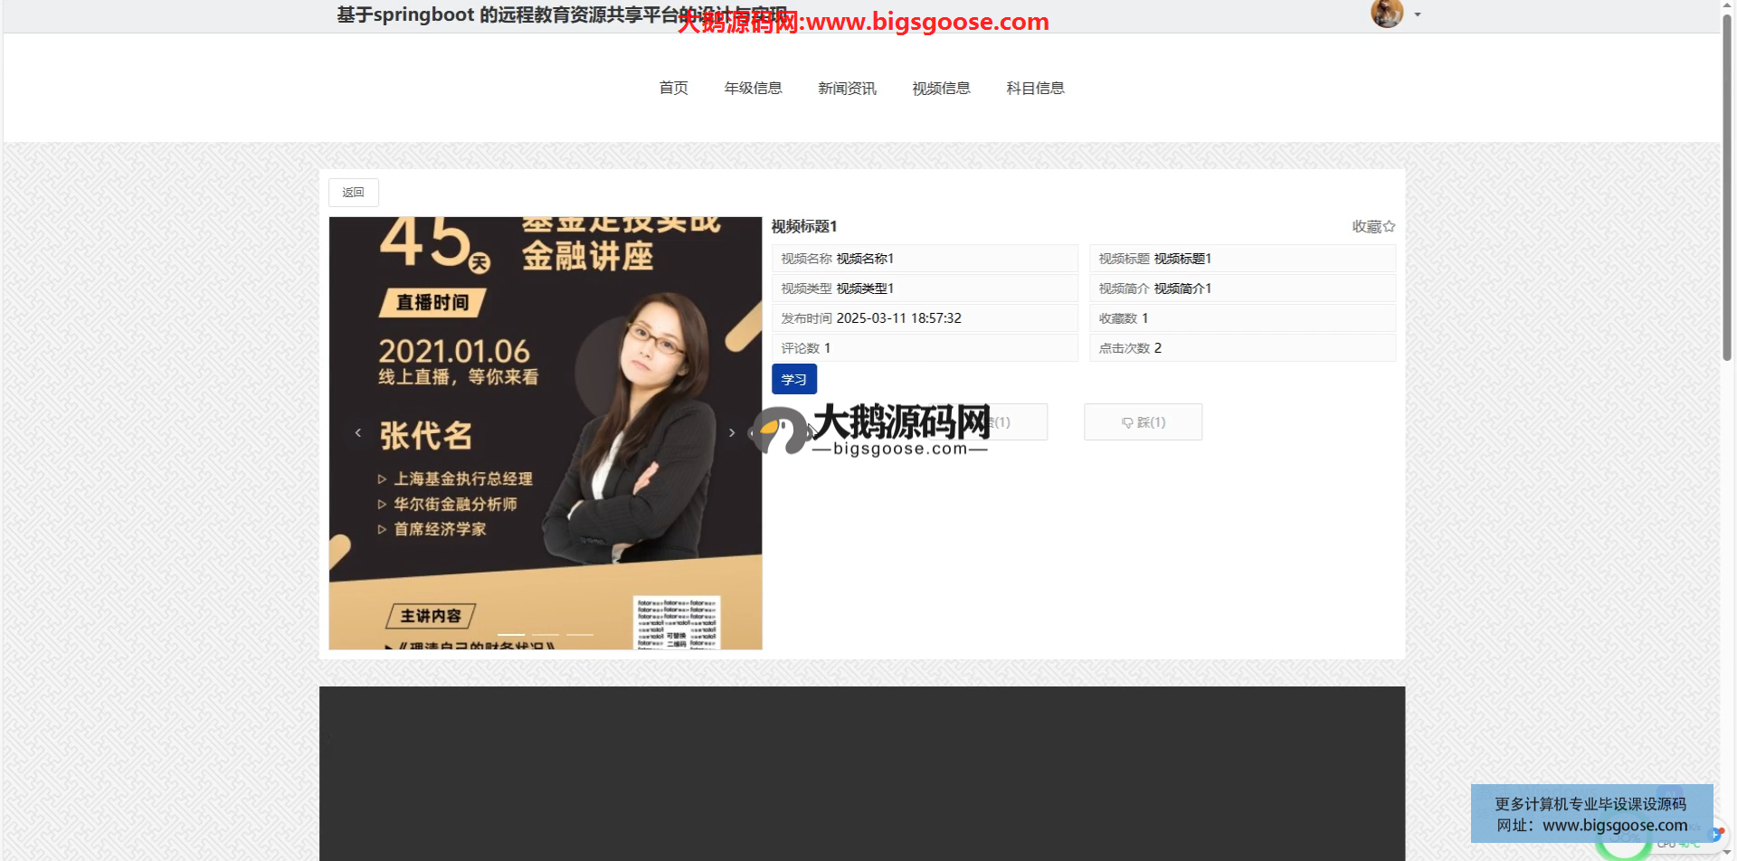Click the blue 学习 button
1737x861 pixels.
pos(793,379)
